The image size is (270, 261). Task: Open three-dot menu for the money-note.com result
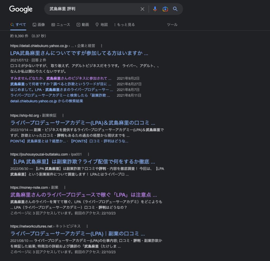(x=65, y=187)
